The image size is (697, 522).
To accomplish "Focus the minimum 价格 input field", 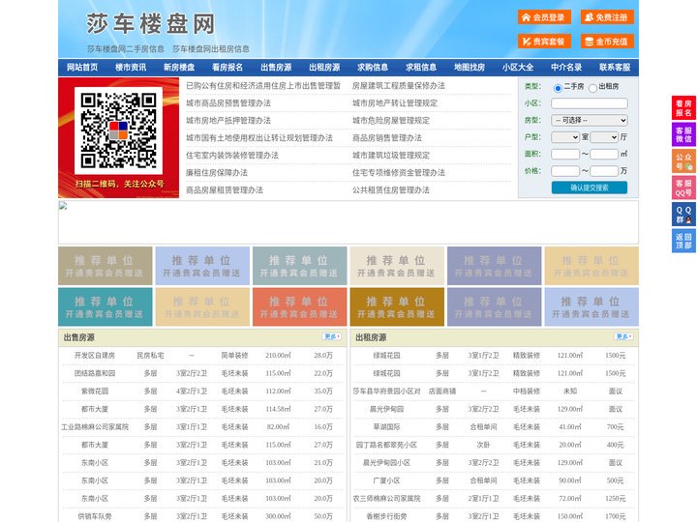I will 565,171.
